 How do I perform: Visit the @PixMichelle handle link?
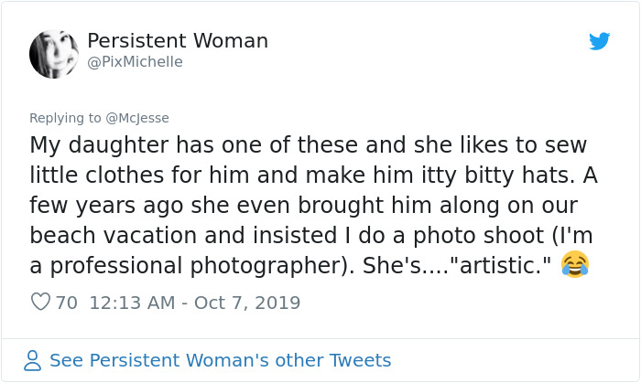(x=135, y=62)
